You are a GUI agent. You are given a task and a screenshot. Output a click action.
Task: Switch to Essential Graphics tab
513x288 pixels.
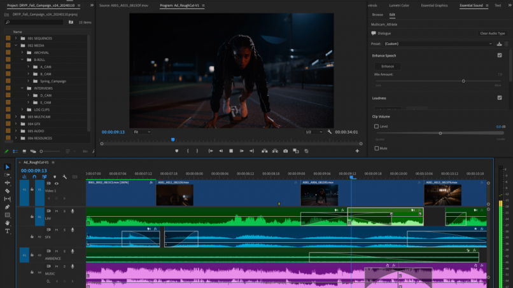tap(434, 6)
